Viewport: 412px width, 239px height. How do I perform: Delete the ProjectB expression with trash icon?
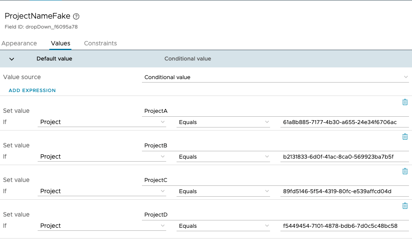click(405, 137)
